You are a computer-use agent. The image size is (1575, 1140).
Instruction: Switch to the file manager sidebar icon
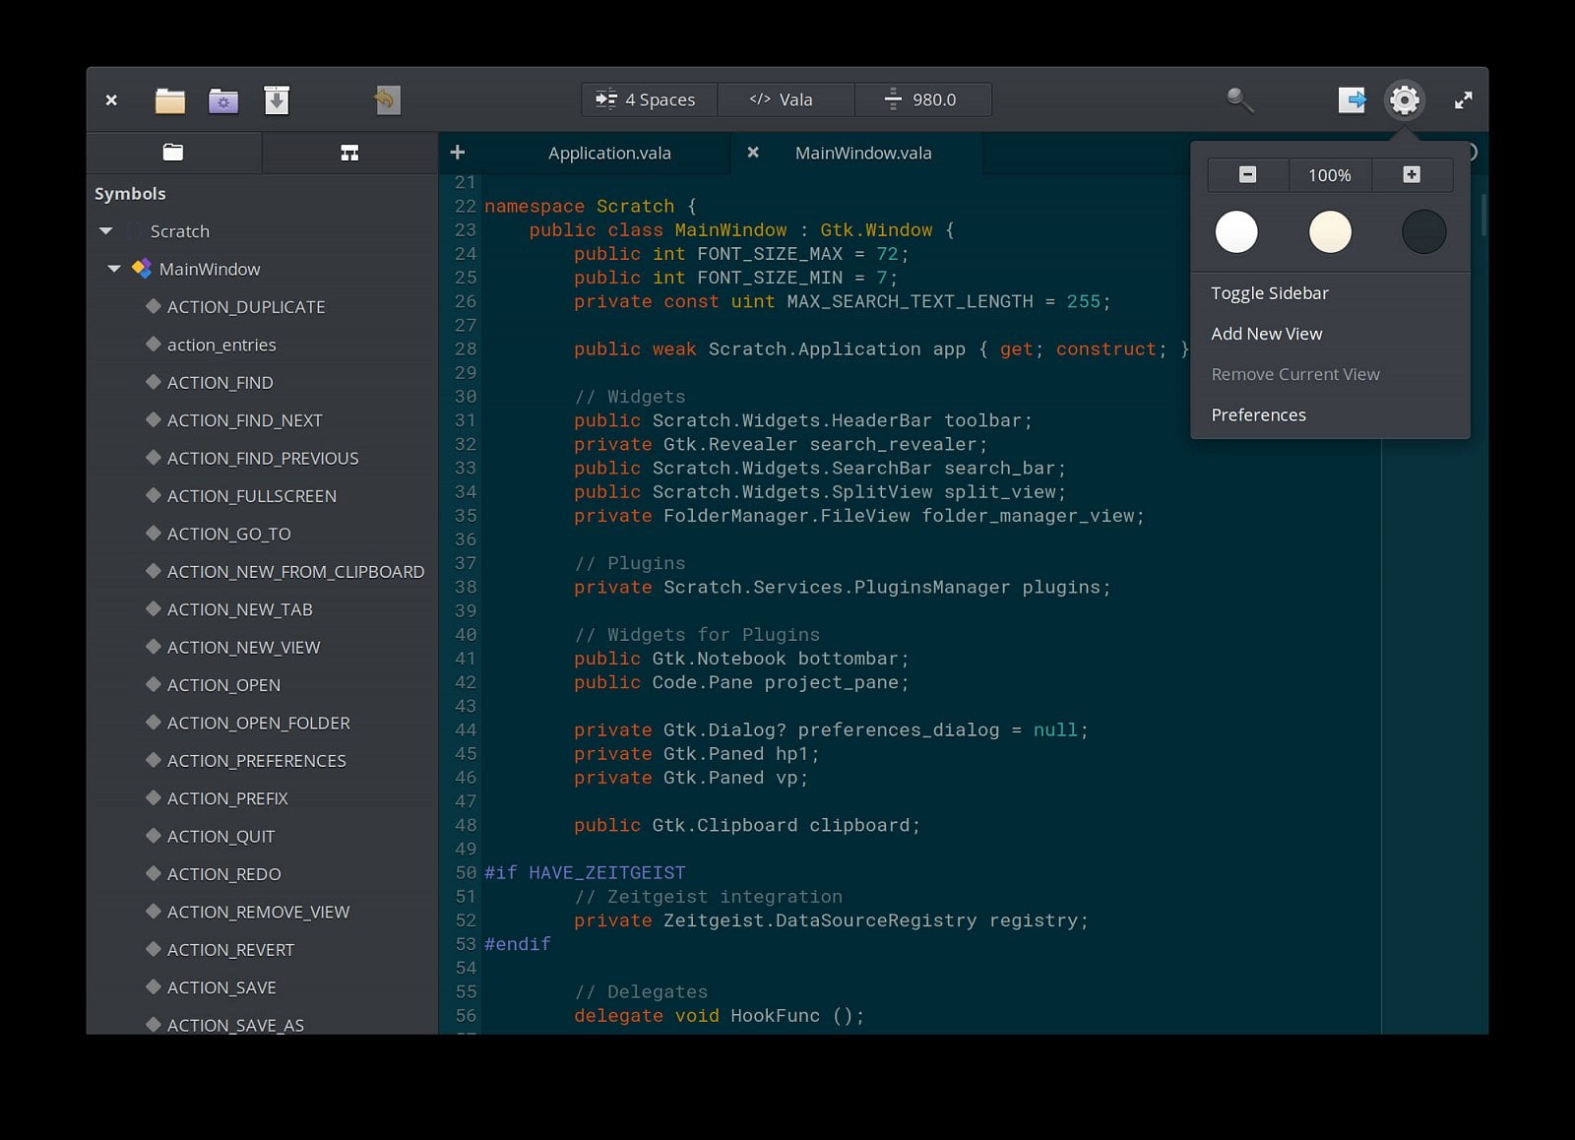click(x=174, y=153)
